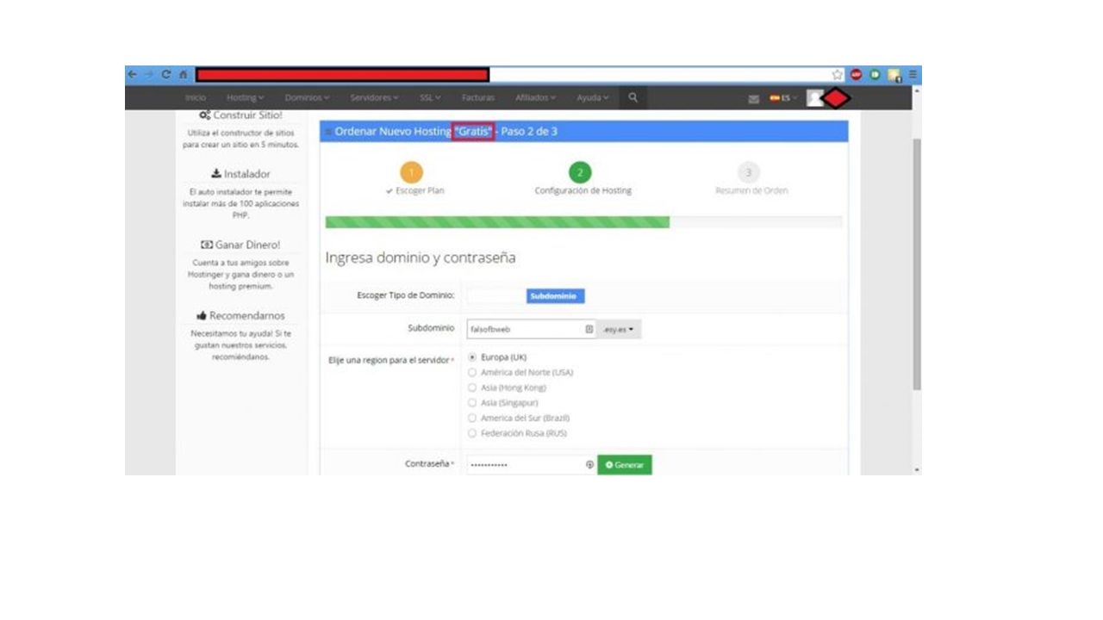Click the green Generar password button
This screenshot has height=620, width=1103.
point(625,465)
